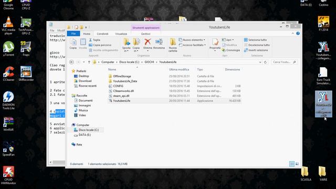Open Google Chrome desktop shortcut

tap(8, 5)
